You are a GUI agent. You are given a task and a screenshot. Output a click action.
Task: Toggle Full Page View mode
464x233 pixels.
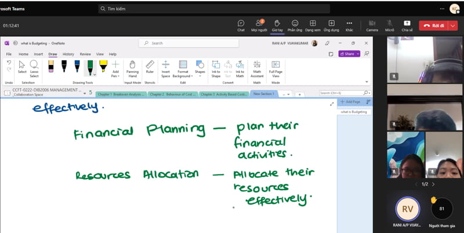[x=275, y=68]
